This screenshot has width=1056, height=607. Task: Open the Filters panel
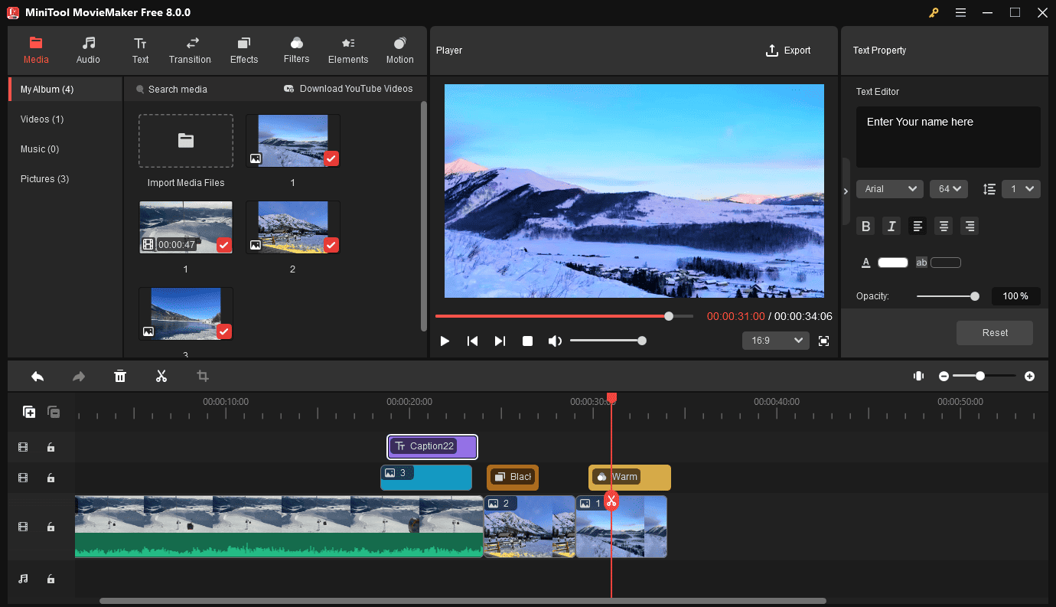point(296,50)
